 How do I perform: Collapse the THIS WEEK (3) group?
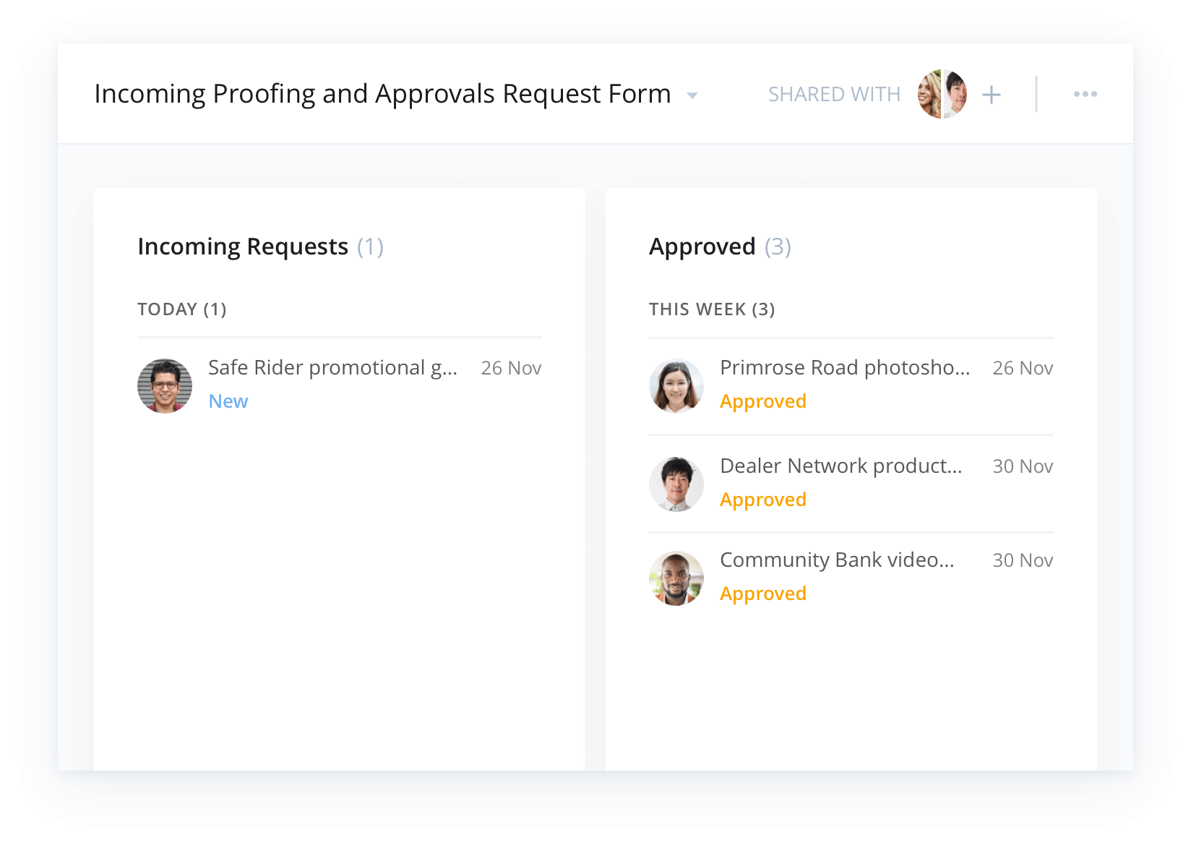click(712, 309)
